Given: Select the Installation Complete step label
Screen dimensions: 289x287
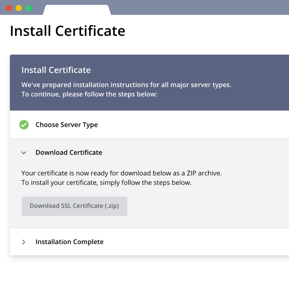Looking at the screenshot, I should click(69, 242).
